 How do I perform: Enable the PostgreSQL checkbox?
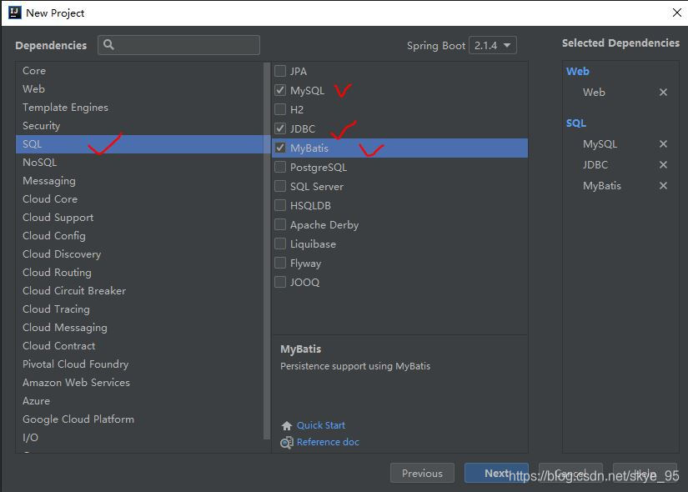click(x=280, y=168)
